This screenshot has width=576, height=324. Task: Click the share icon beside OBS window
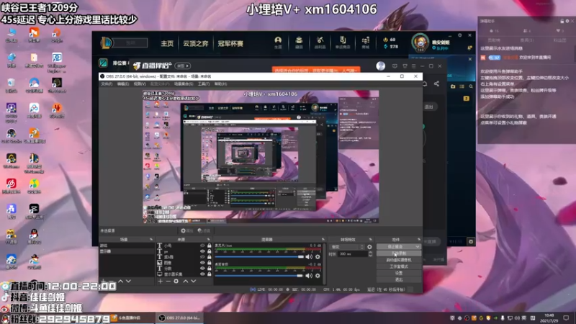(x=436, y=84)
